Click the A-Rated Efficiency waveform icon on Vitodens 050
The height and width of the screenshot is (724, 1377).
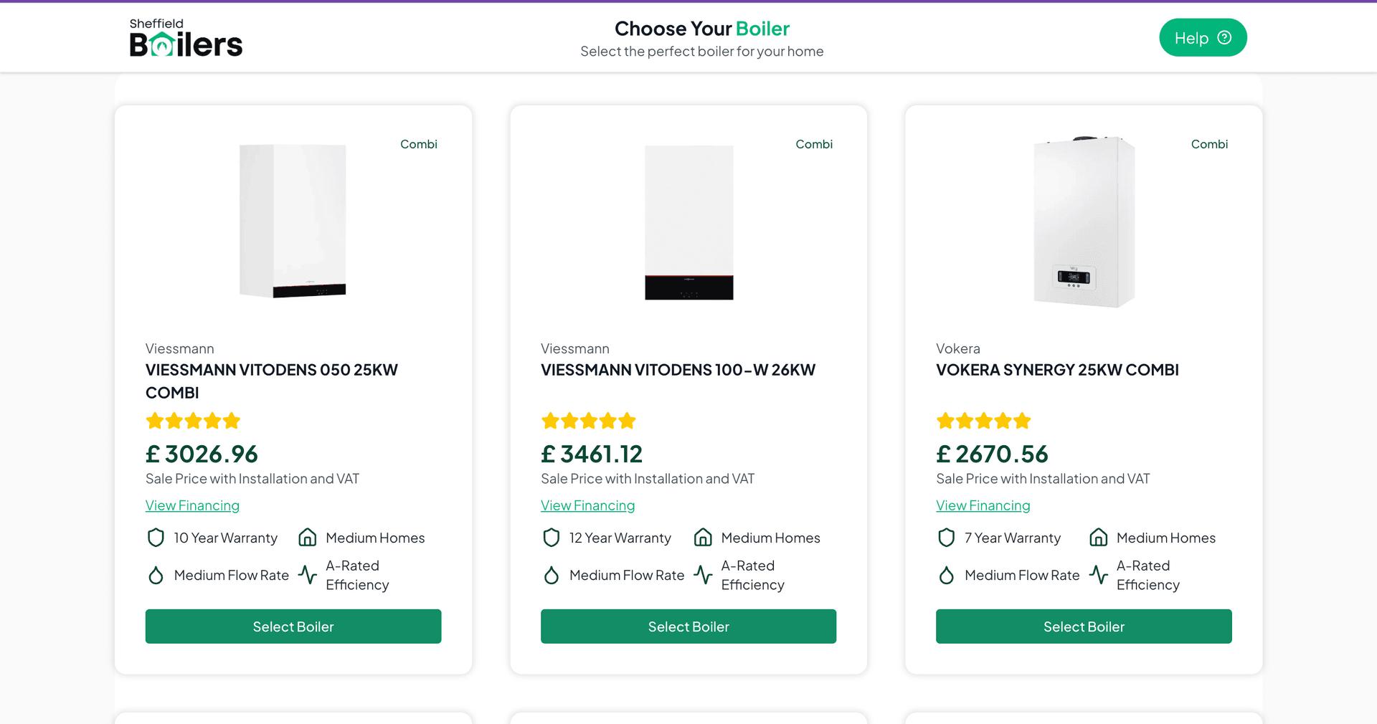[308, 575]
